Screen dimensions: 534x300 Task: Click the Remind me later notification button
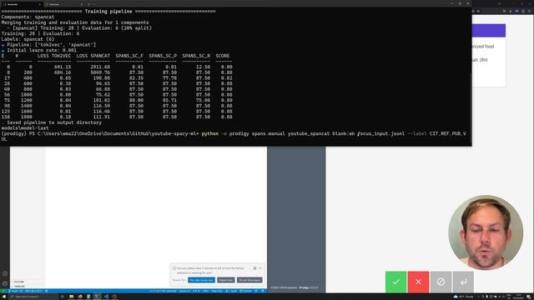pyautogui.click(x=226, y=280)
